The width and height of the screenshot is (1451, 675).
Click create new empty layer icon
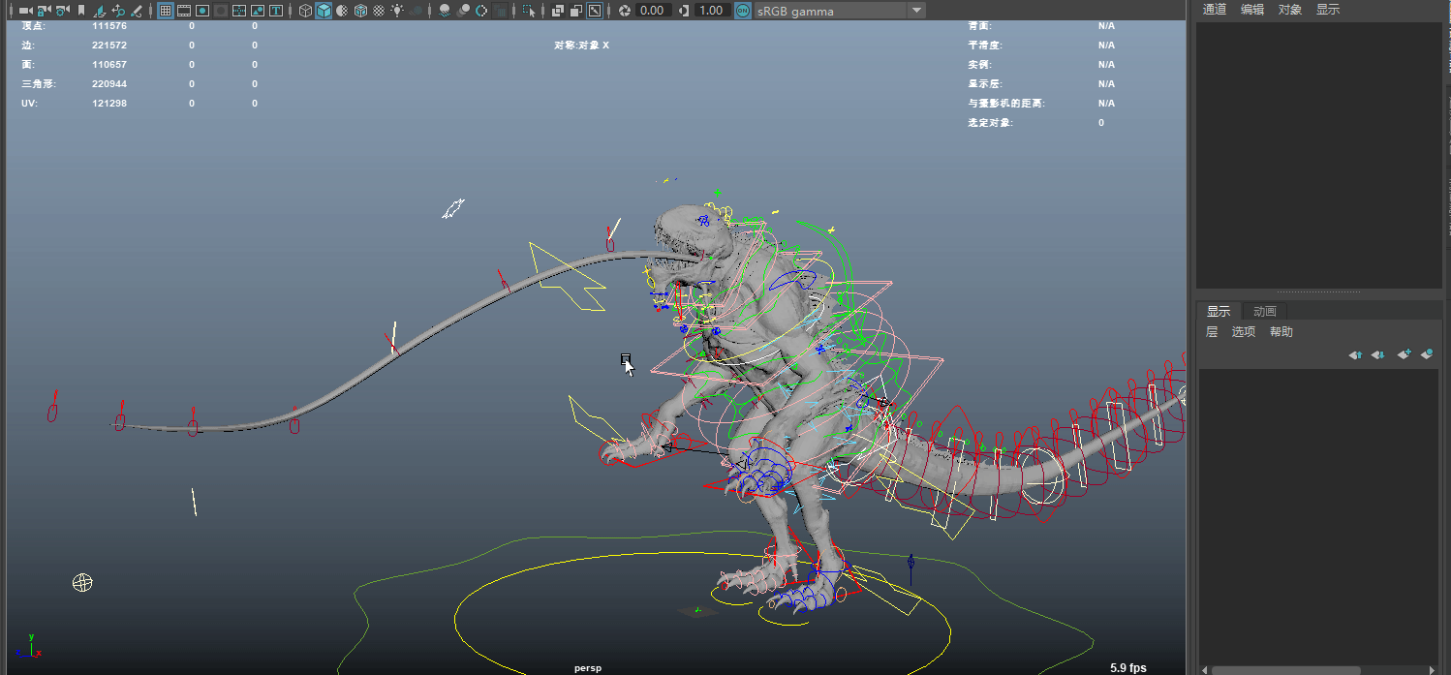coord(1404,354)
